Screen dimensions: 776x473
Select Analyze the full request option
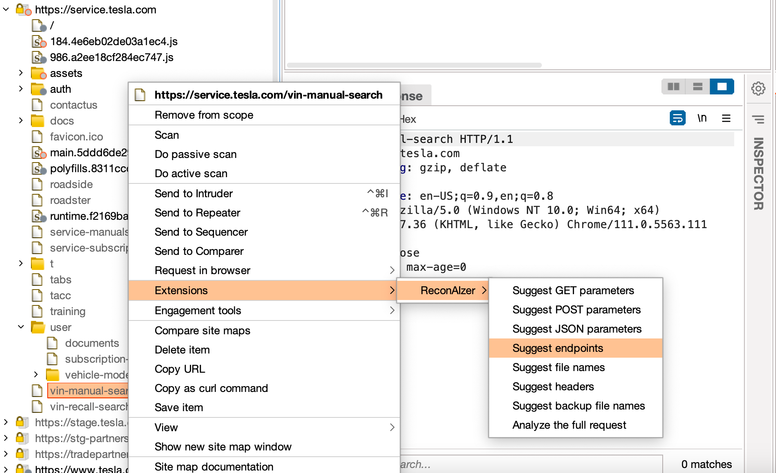pyautogui.click(x=569, y=425)
